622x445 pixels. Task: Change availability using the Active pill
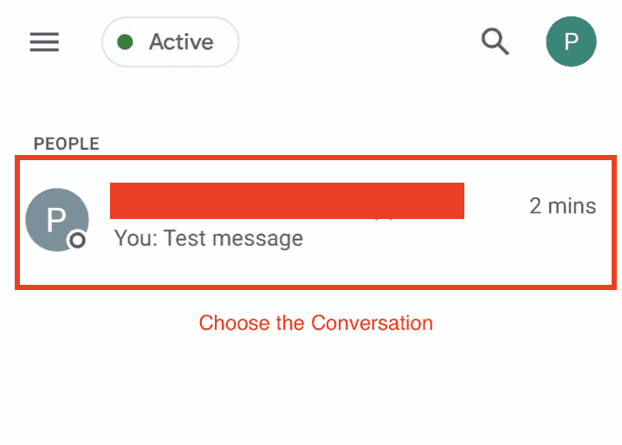coord(170,42)
